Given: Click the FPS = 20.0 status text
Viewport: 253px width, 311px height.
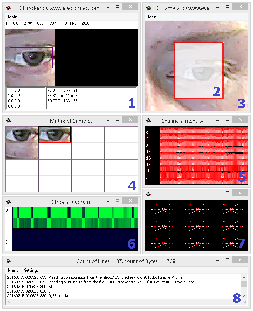Looking at the screenshot, I should (x=80, y=23).
